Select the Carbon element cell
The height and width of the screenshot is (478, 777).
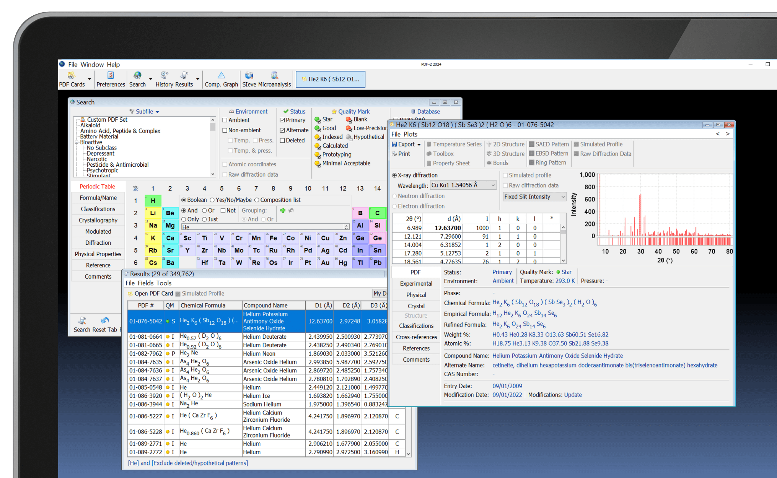tap(377, 213)
